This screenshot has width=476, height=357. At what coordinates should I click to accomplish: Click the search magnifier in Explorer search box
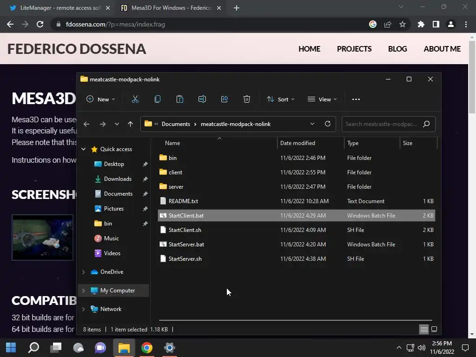pos(426,124)
